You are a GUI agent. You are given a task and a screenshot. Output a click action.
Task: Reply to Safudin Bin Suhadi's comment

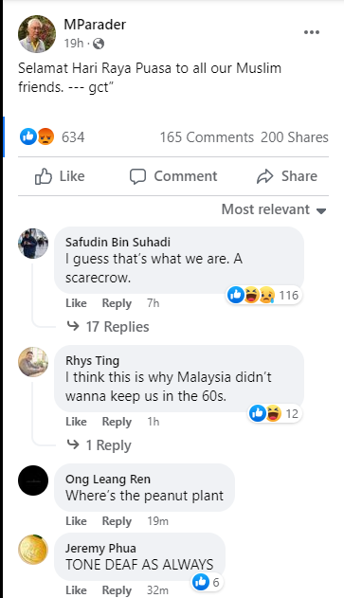point(117,303)
